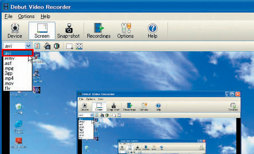Open the Recordings list
Image resolution: width=254 pixels, height=154 pixels.
tap(99, 31)
